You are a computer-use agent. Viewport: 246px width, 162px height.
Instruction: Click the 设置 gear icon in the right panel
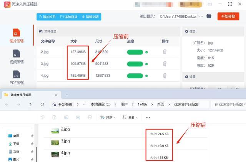pos(186,77)
